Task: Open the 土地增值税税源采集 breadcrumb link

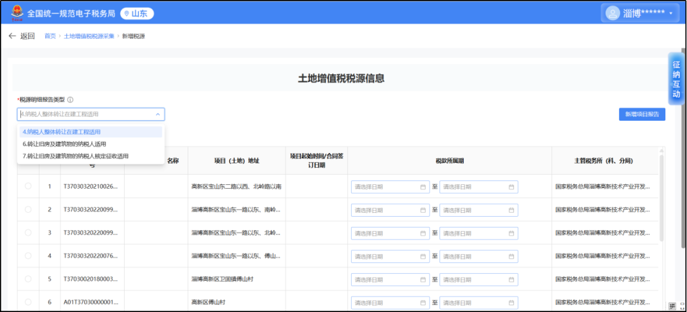Action: (89, 36)
